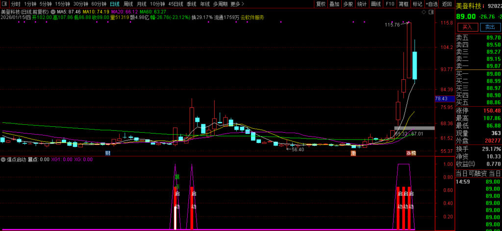This screenshot has height=231, width=502.
Task: Switch to the 周线 weekly chart tab
Action: click(128, 4)
